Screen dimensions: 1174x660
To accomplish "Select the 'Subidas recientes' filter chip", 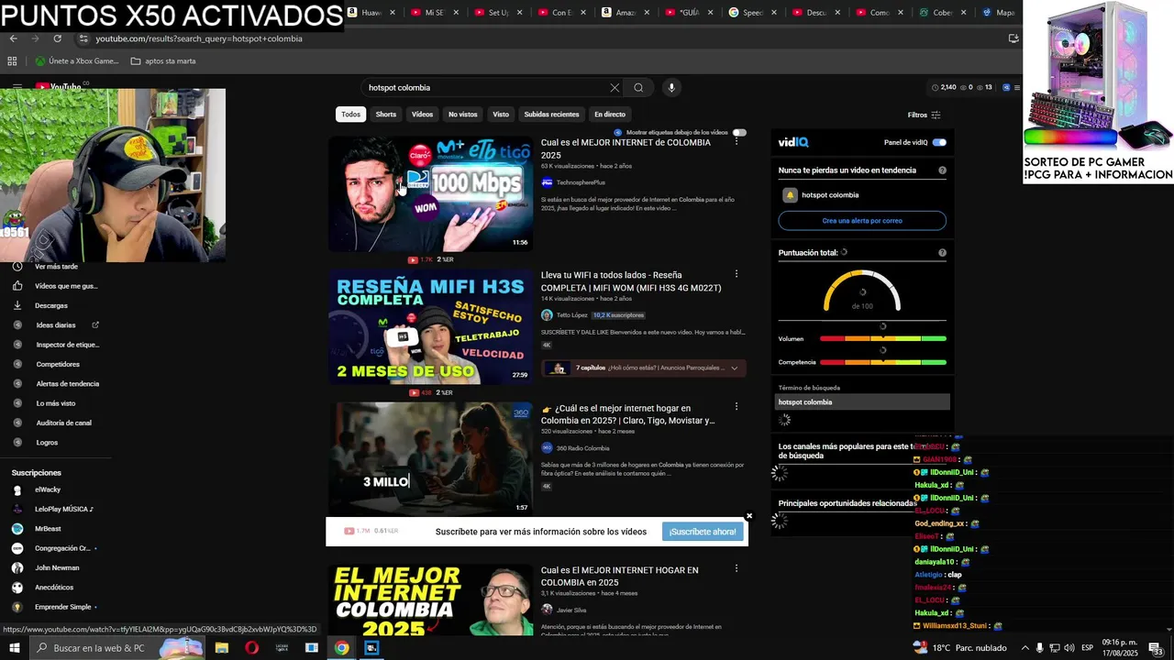I will pos(551,115).
